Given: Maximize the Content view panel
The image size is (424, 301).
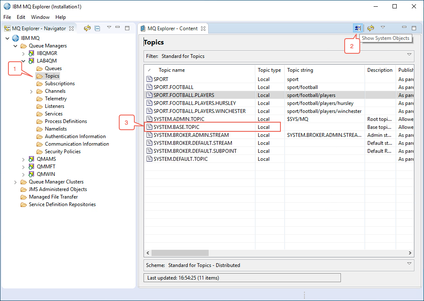Looking at the screenshot, I should point(414,28).
